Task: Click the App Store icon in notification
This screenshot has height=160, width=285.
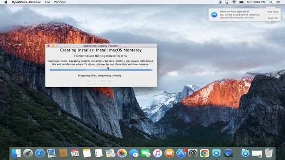Action: (x=214, y=15)
